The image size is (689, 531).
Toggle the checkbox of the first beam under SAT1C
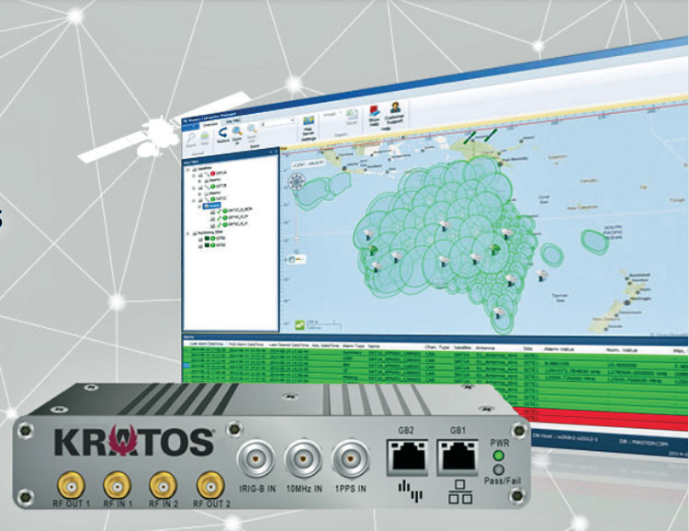[212, 212]
